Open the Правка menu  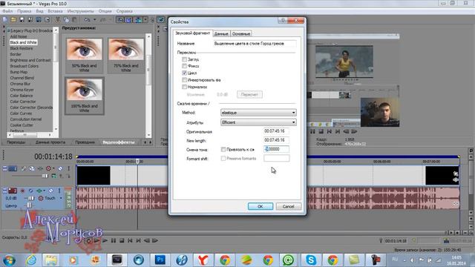(x=24, y=11)
